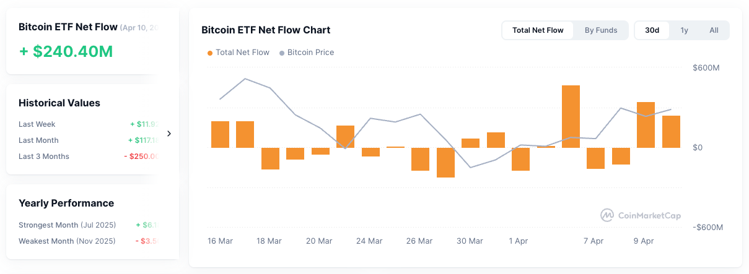This screenshot has width=749, height=274.
Task: Click the +$240.40M net flow value
Action: (x=66, y=51)
